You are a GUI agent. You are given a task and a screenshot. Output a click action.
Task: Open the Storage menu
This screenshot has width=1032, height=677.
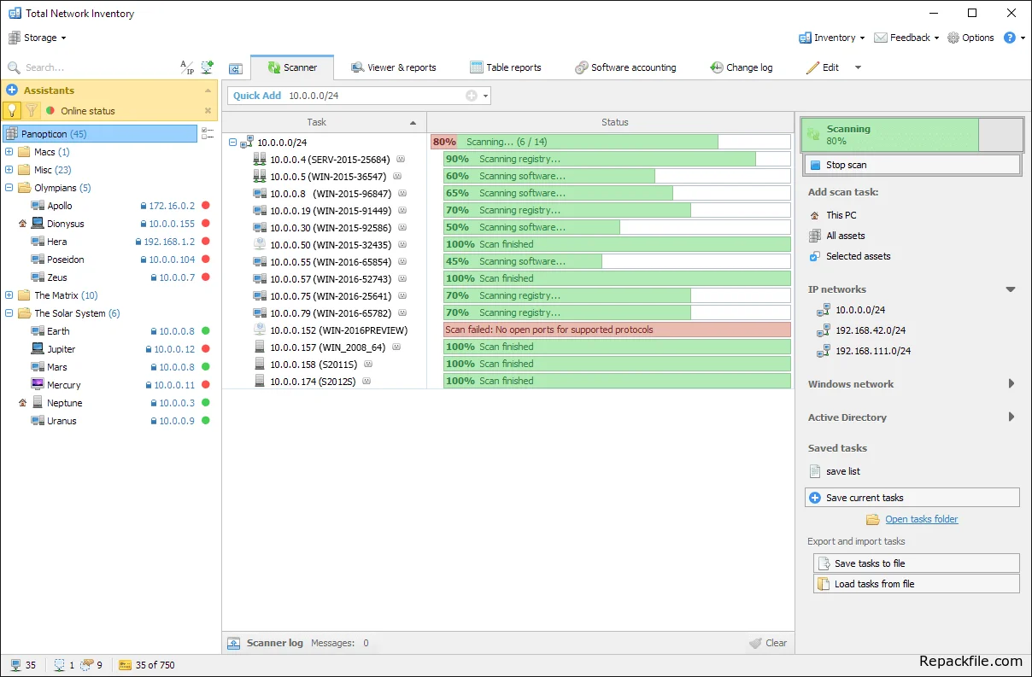38,38
